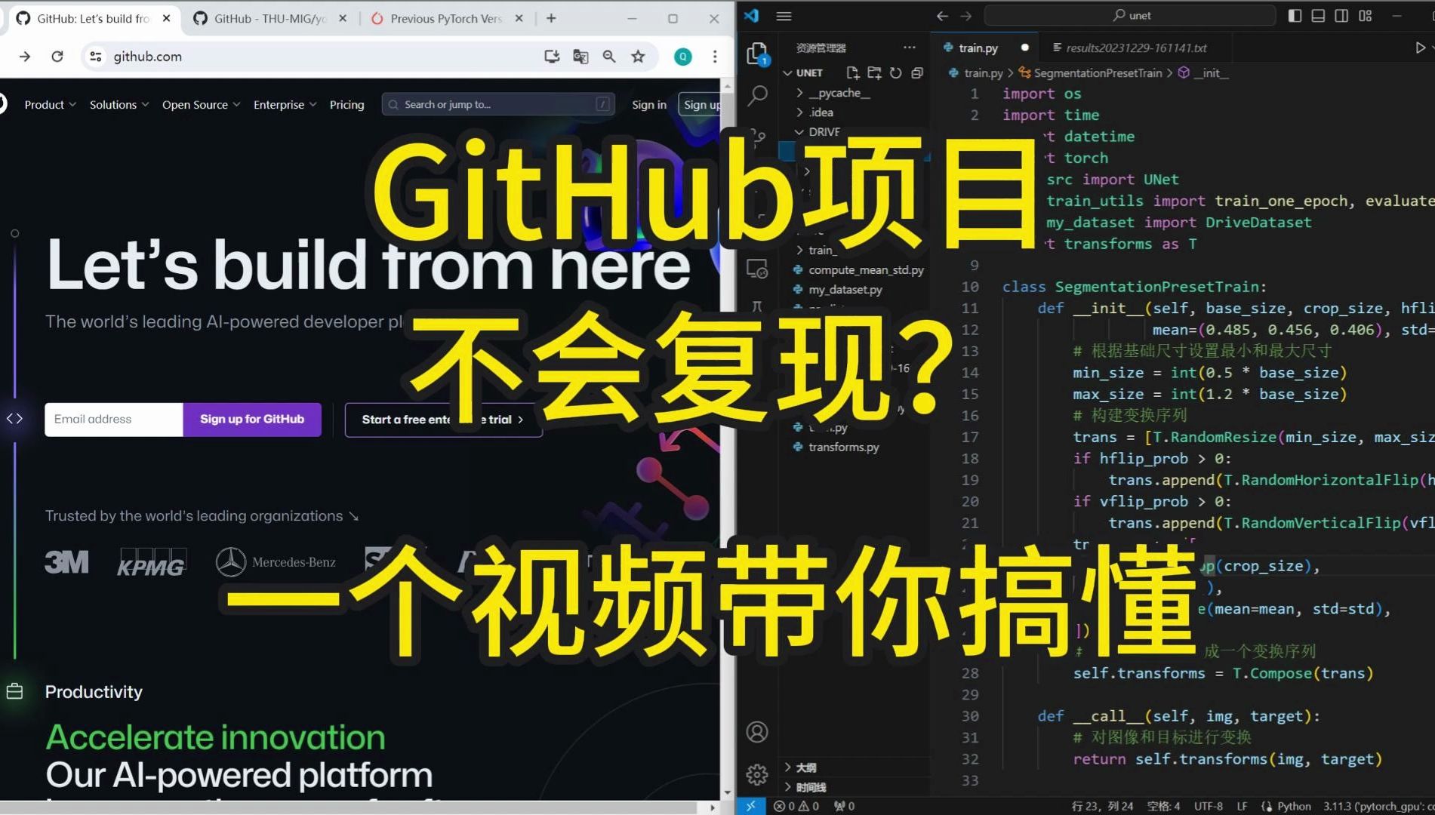Click the VS Code command center search box
Viewport: 1435px width, 815px height.
click(1130, 16)
